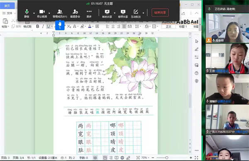Open the 粘贴 dropdown arrow
Screen dimensions: 249x161
click(x=8, y=27)
